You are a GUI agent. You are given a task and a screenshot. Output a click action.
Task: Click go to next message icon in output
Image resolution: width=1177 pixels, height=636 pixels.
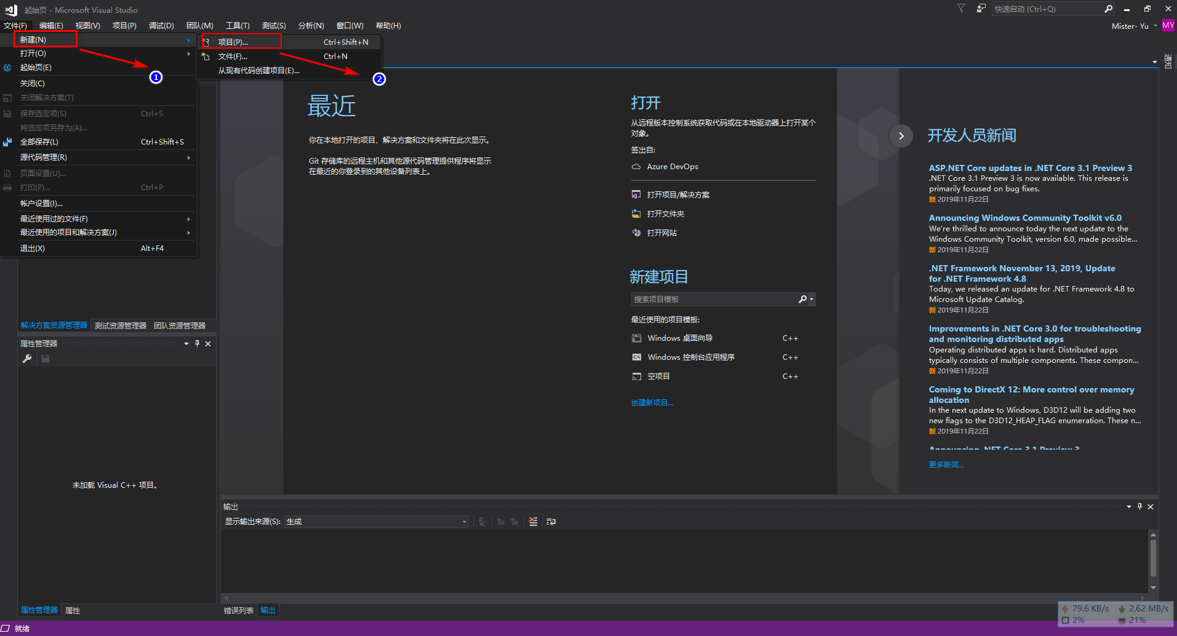click(x=514, y=522)
